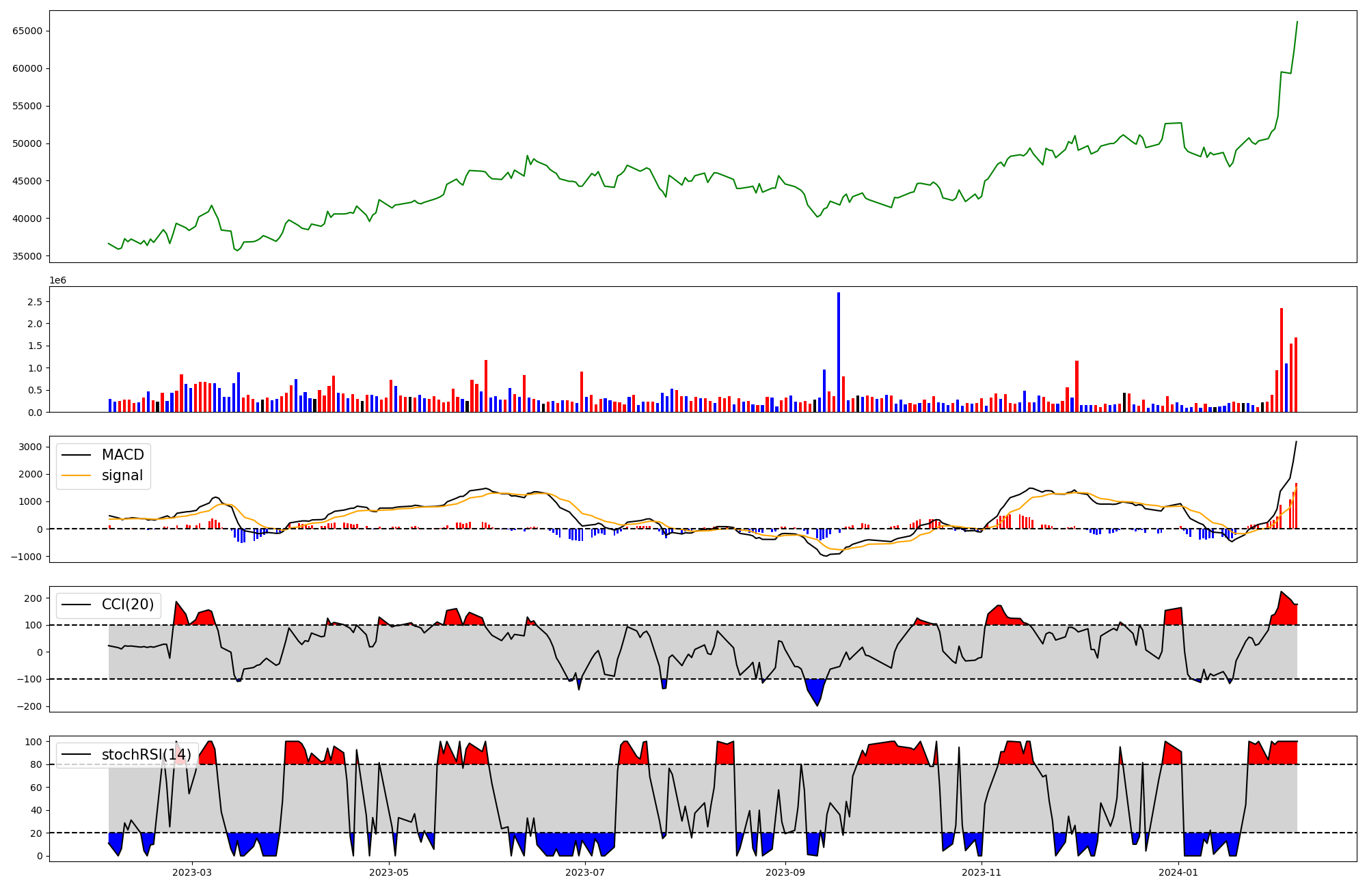Select the 2023-09 date tick label
This screenshot has width=1367, height=888.
(785, 872)
